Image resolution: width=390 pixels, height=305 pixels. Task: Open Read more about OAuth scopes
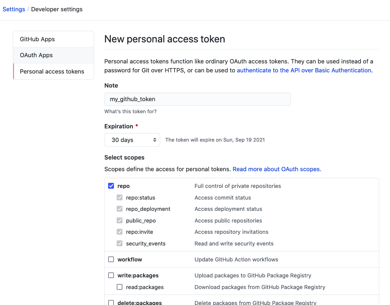277,169
